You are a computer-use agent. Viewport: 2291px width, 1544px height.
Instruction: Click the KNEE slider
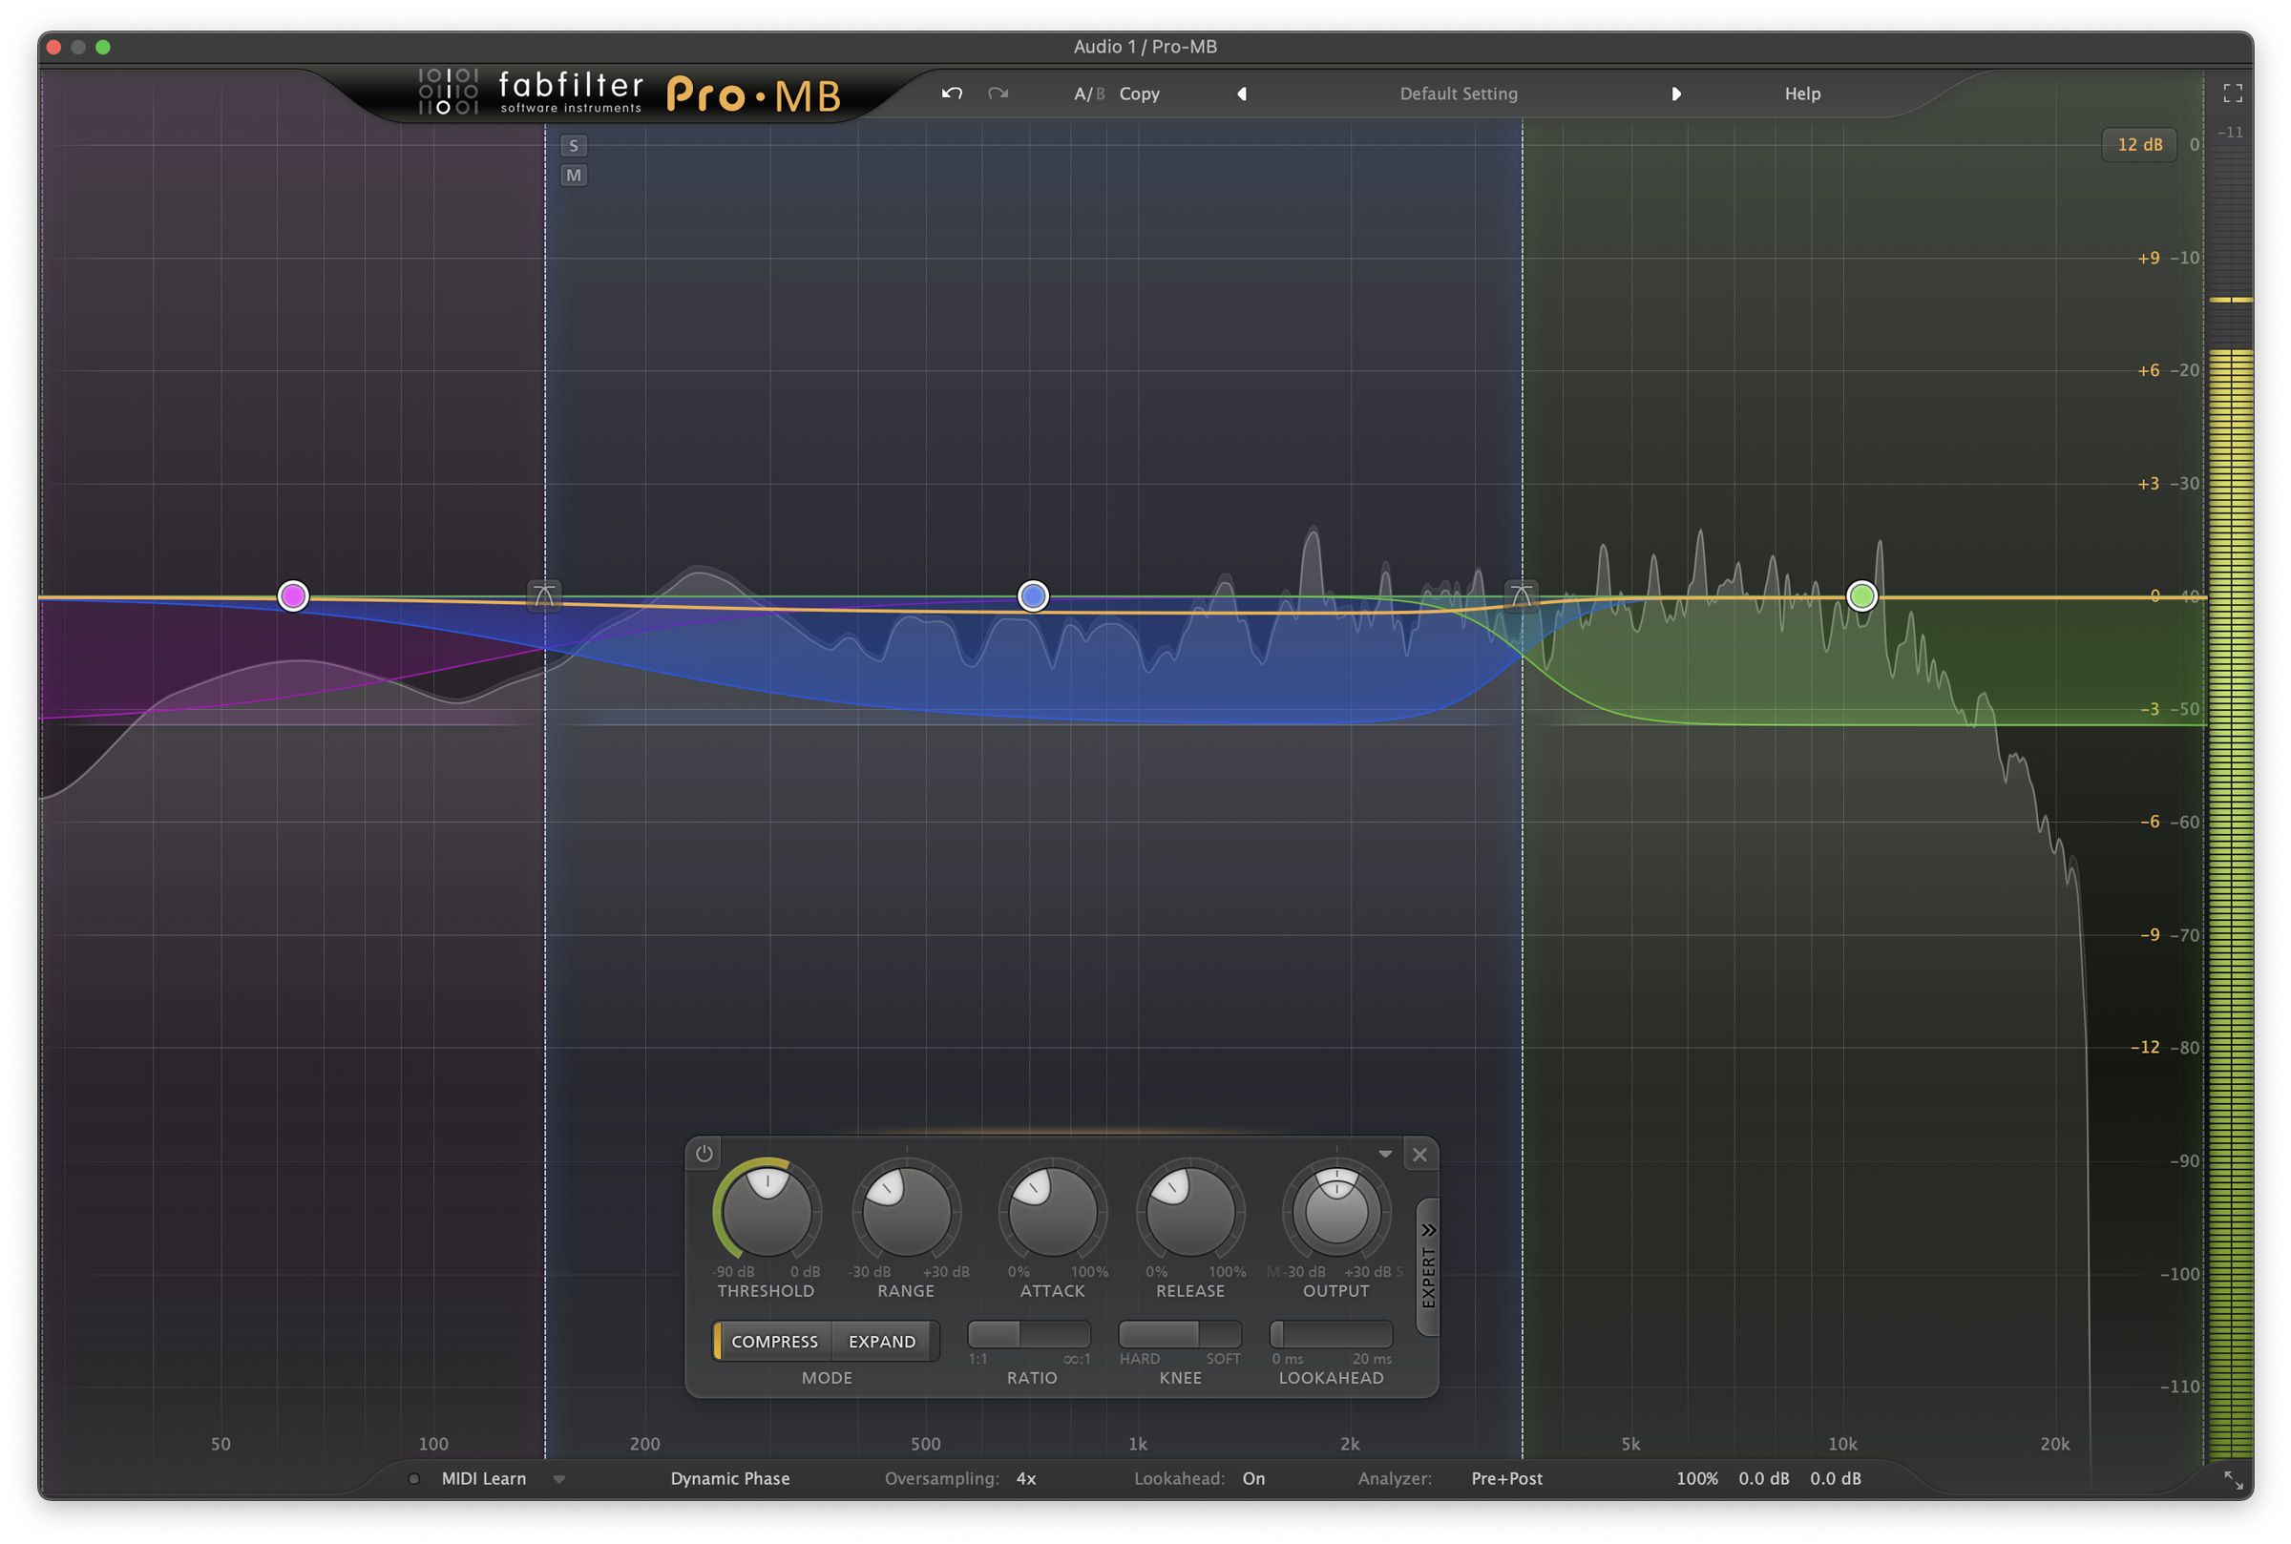1180,1334
